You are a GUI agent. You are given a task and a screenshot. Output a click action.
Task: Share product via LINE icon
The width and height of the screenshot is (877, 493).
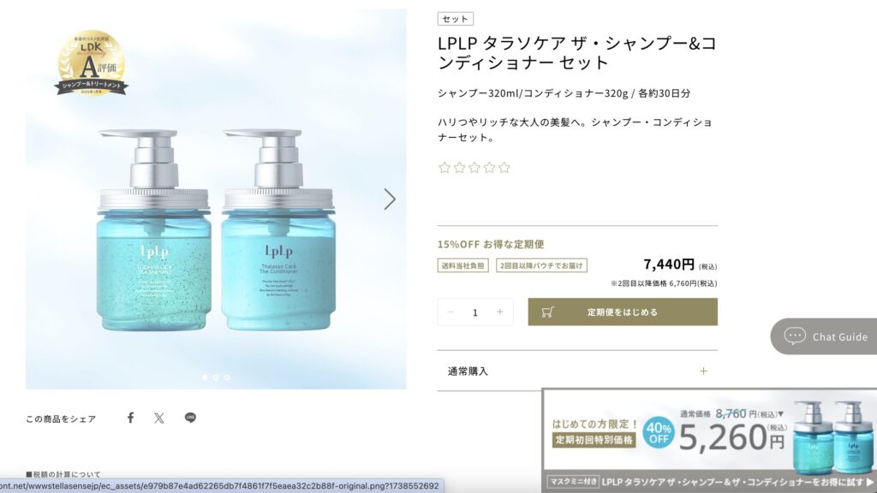(190, 418)
